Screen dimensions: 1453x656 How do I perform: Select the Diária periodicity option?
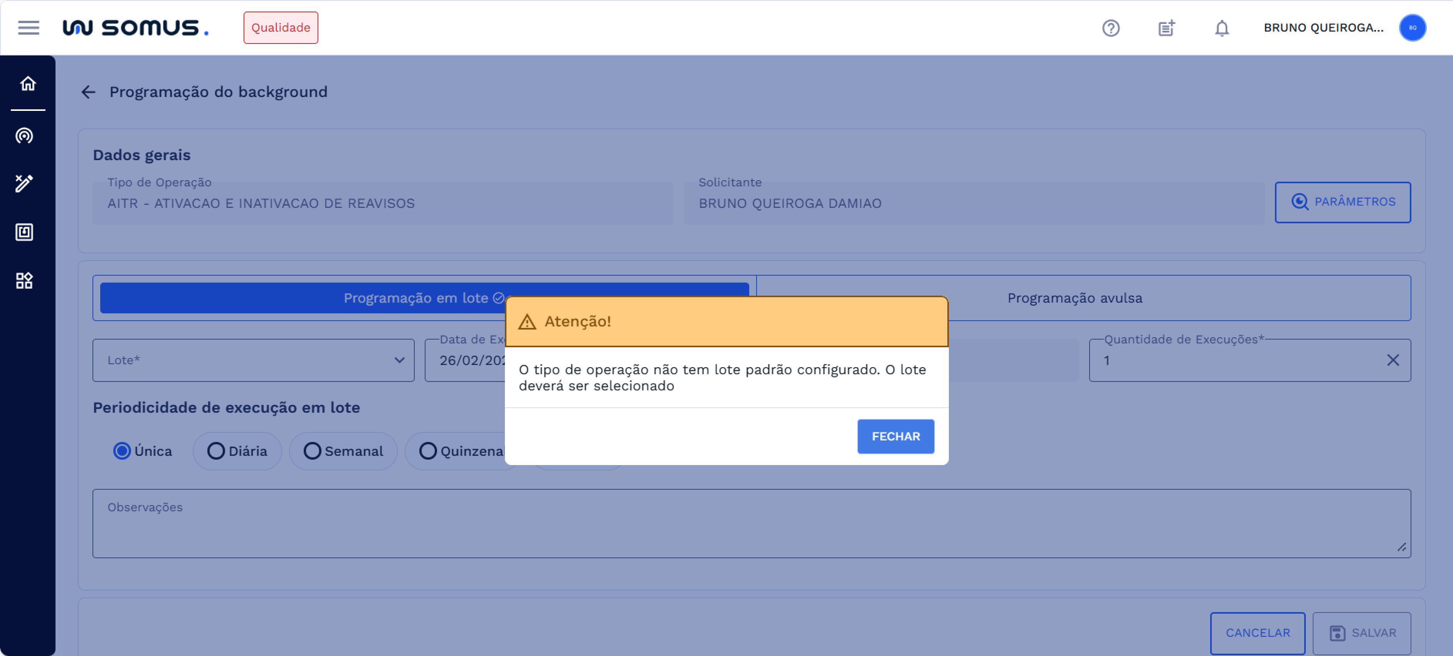[x=215, y=451]
